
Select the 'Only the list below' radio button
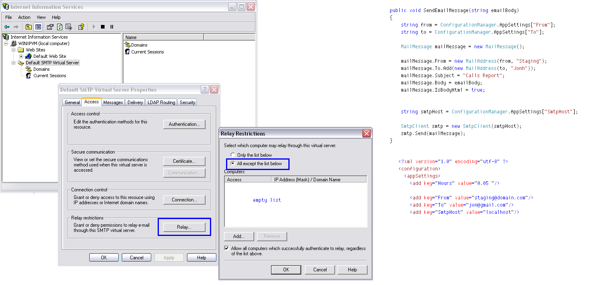pos(232,154)
